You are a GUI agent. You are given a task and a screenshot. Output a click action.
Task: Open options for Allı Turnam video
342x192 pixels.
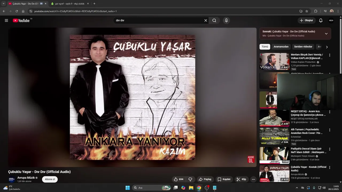pos(329,130)
